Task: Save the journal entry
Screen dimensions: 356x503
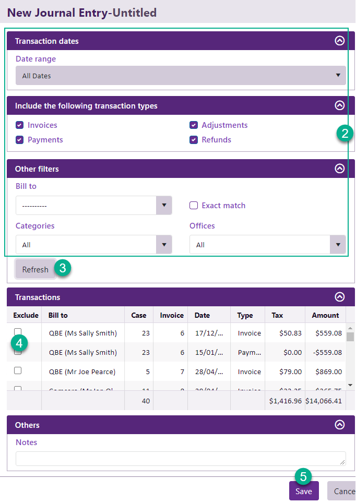Action: (x=303, y=491)
